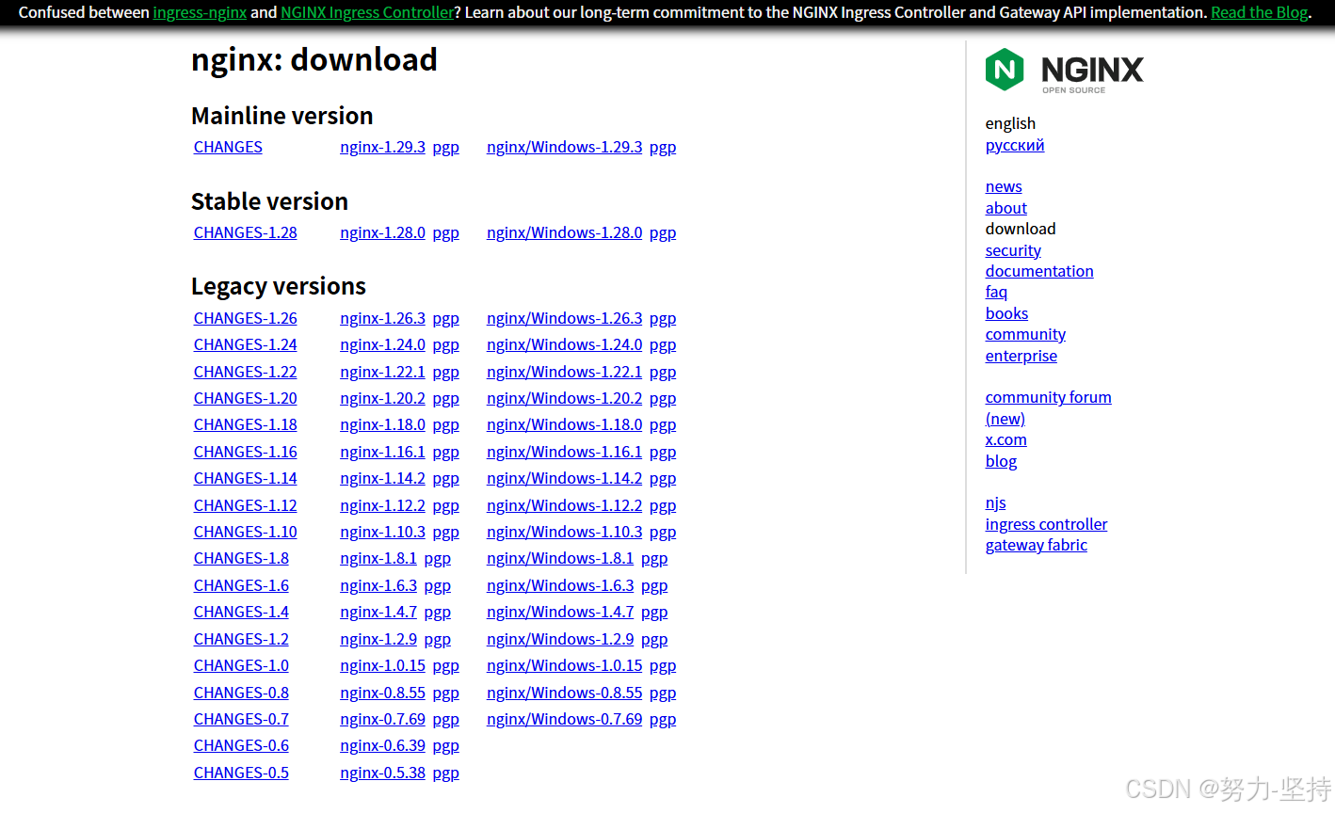Open the NGINX Ingress Controller banner link
This screenshot has height=813, width=1335.
click(x=367, y=12)
